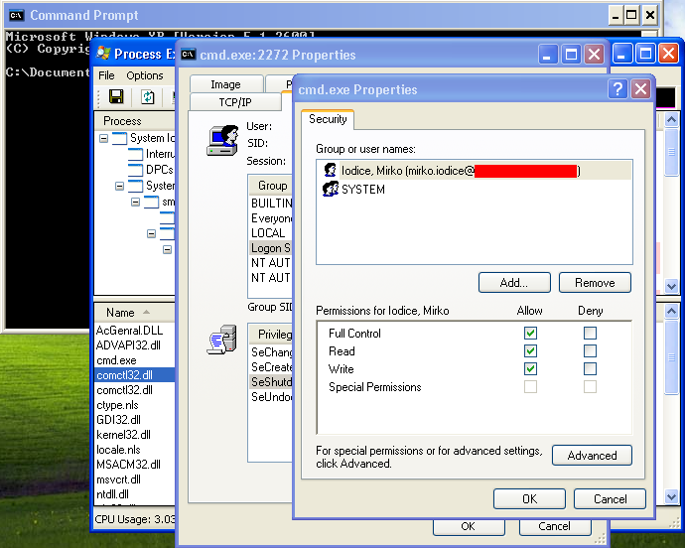Viewport: 685px width, 548px height.
Task: Click the Save icon in Process Explorer toolbar
Action: (x=116, y=96)
